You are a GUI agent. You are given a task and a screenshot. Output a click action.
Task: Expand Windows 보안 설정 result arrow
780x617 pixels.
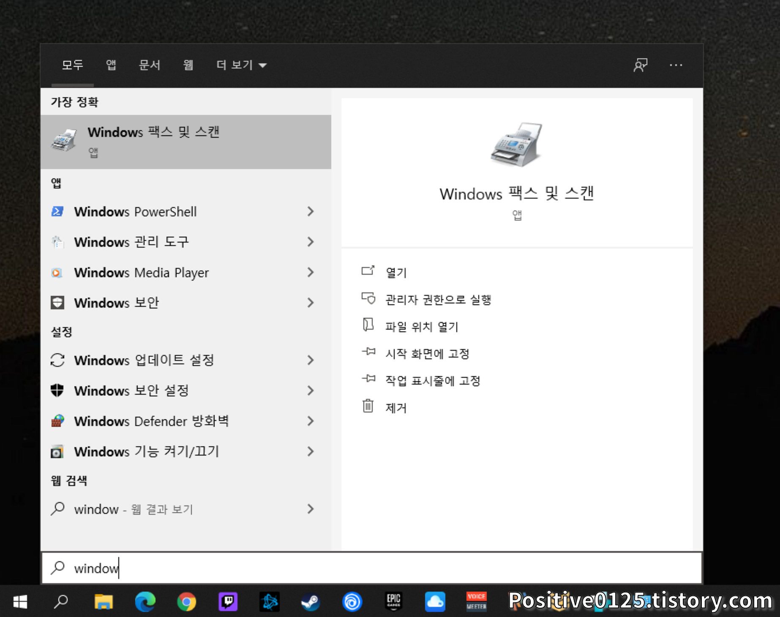311,390
